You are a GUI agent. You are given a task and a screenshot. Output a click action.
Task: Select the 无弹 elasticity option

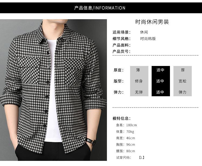(x=139, y=92)
